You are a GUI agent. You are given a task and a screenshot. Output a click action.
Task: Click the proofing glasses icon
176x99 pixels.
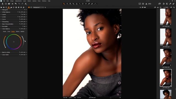coord(150,4)
